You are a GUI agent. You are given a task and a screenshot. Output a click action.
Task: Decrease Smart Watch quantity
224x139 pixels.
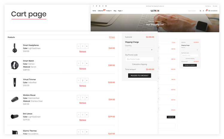79,63
